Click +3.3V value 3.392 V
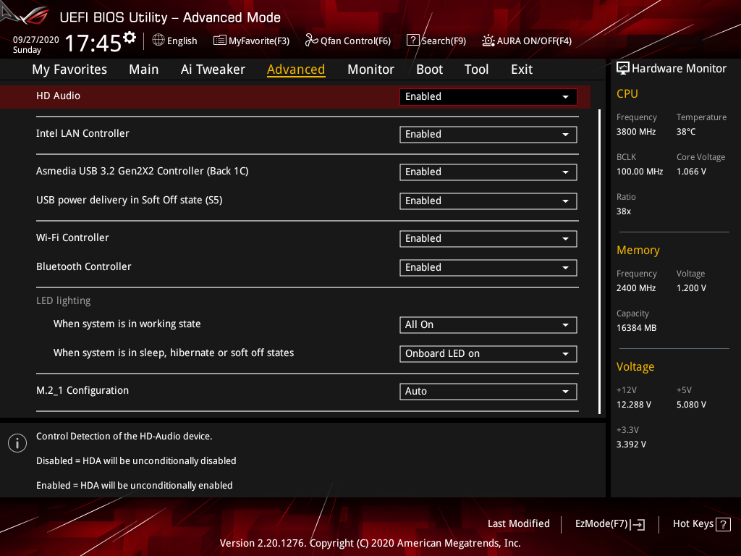This screenshot has width=741, height=556. 631,445
